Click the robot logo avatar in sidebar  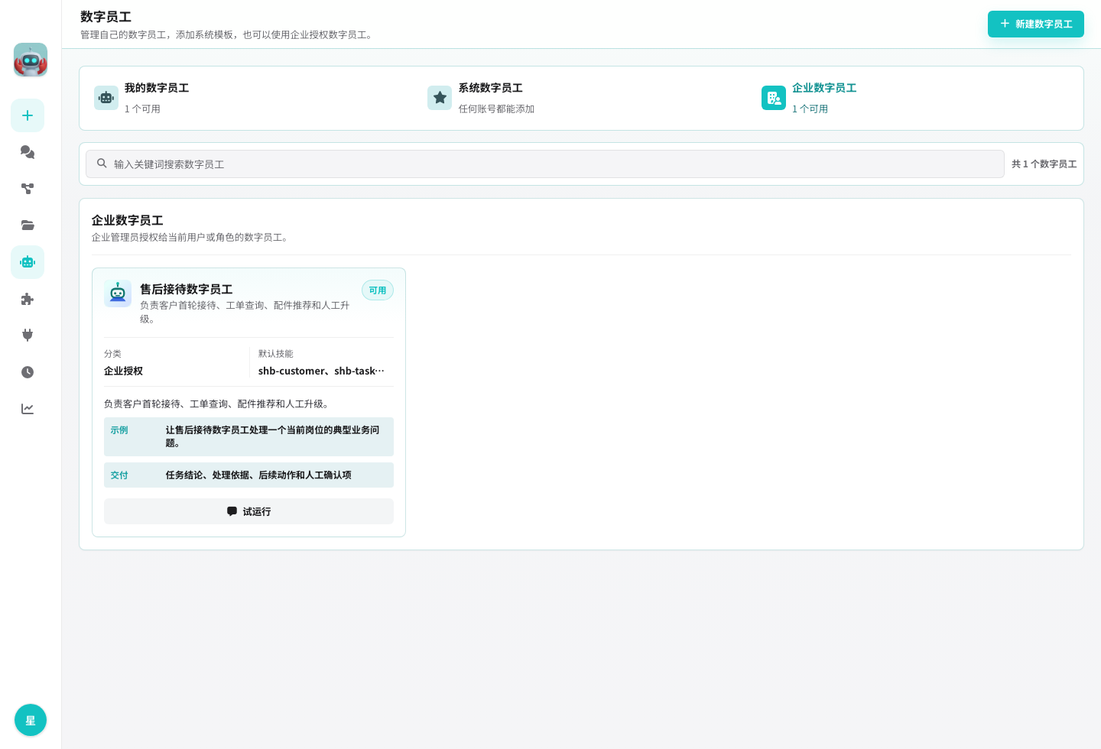coord(31,60)
